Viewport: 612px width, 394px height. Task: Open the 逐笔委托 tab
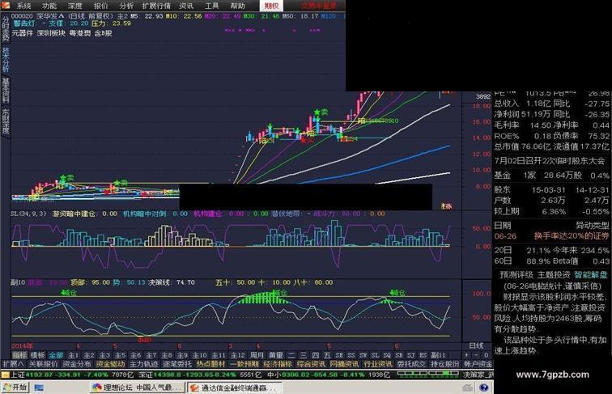point(177,364)
